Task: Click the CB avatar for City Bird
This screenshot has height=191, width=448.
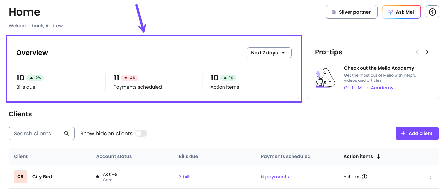Action: coord(20,177)
